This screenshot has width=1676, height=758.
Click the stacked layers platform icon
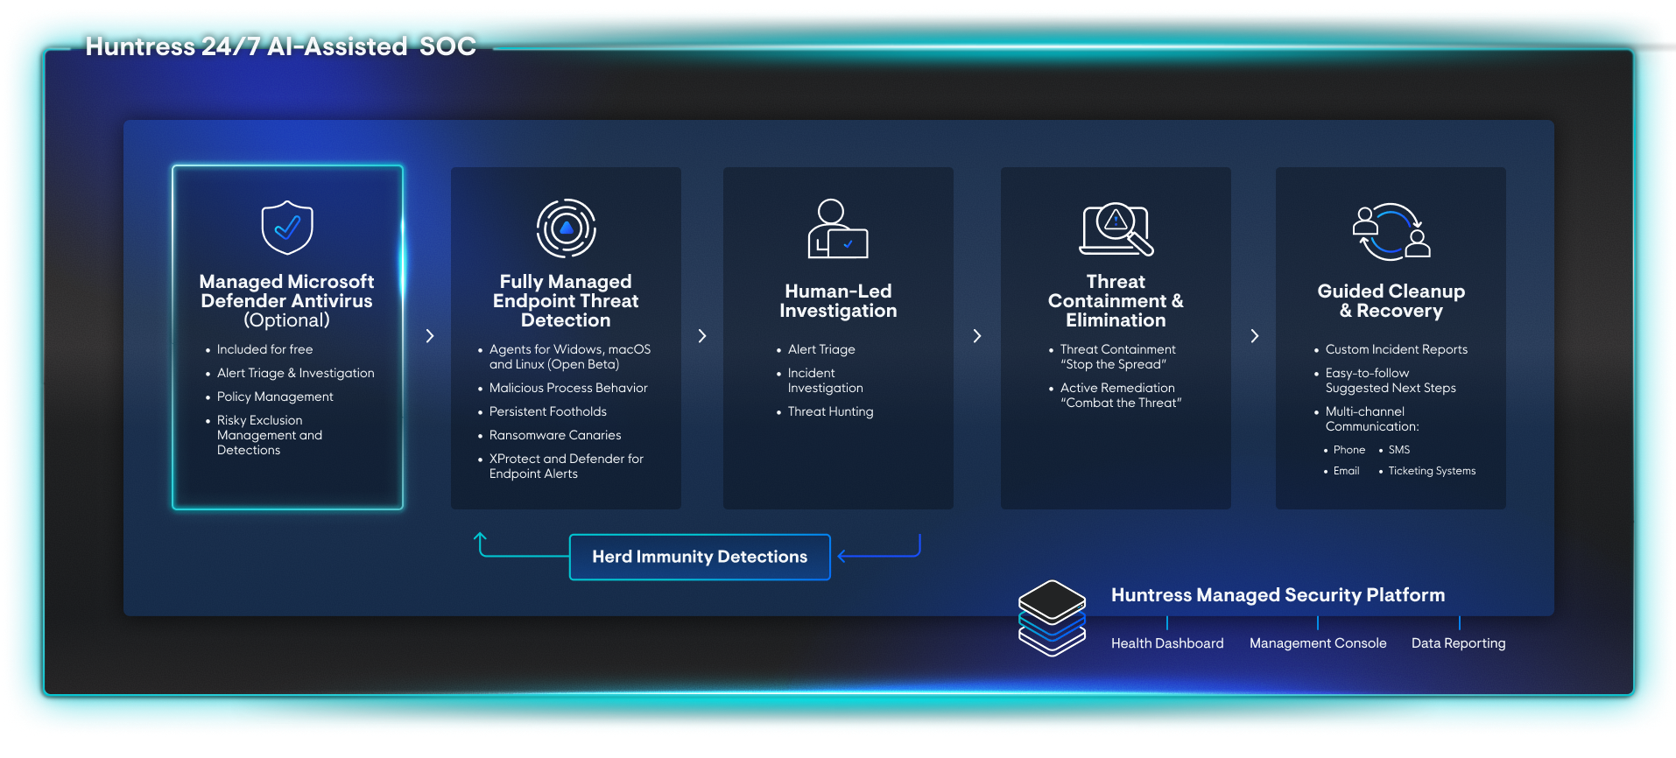tap(1052, 618)
